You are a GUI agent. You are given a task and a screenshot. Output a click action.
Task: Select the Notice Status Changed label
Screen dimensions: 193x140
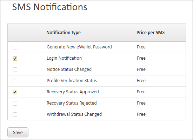click(x=69, y=69)
